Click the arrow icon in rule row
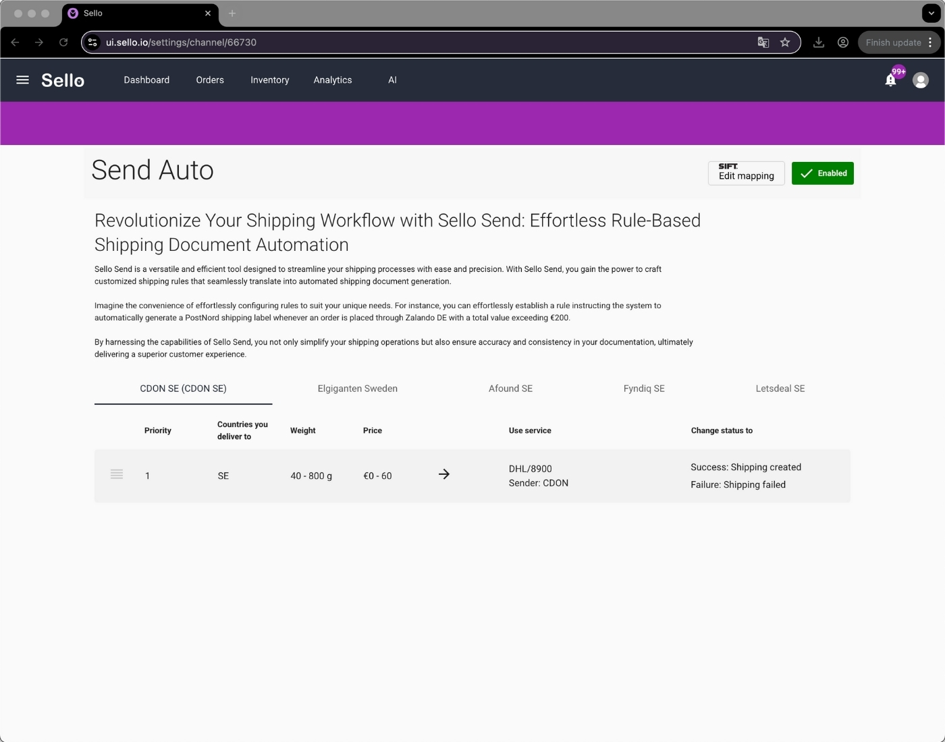This screenshot has width=945, height=742. click(444, 474)
